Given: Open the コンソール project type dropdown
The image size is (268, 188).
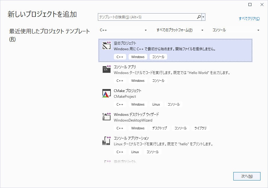Looking at the screenshot, I should [x=236, y=30].
